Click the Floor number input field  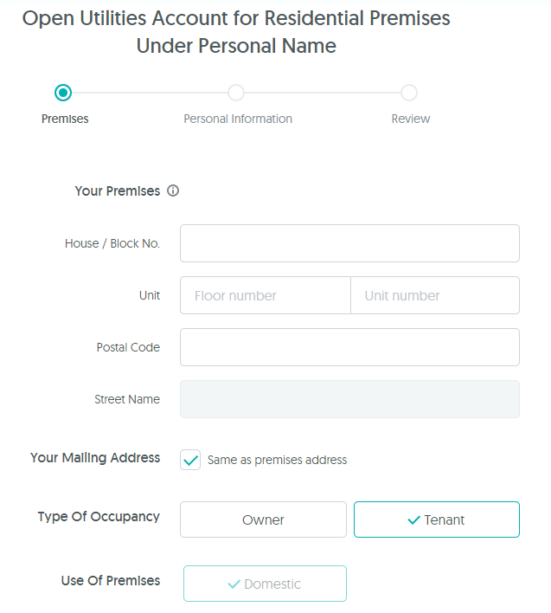[266, 295]
